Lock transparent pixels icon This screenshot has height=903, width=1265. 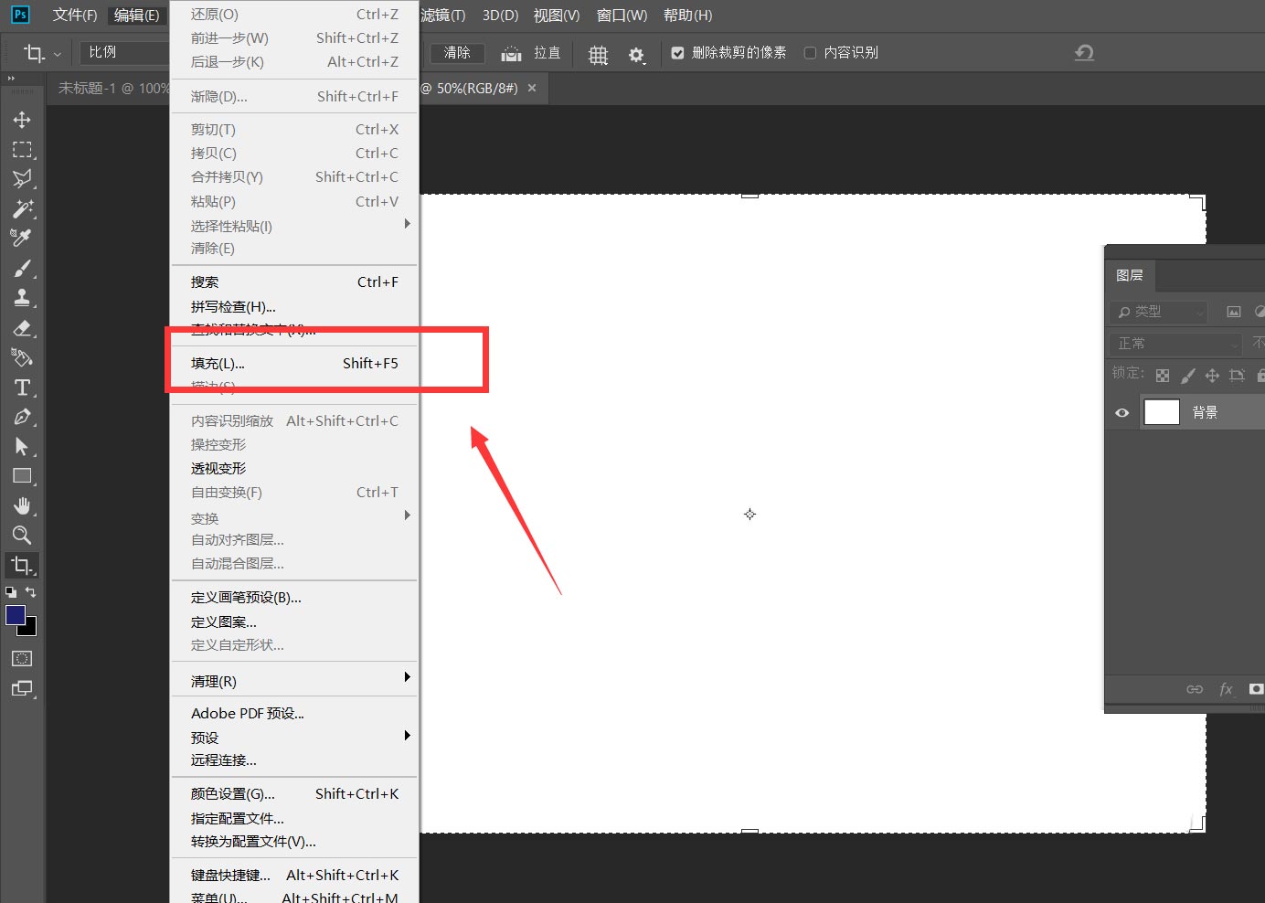pyautogui.click(x=1163, y=376)
